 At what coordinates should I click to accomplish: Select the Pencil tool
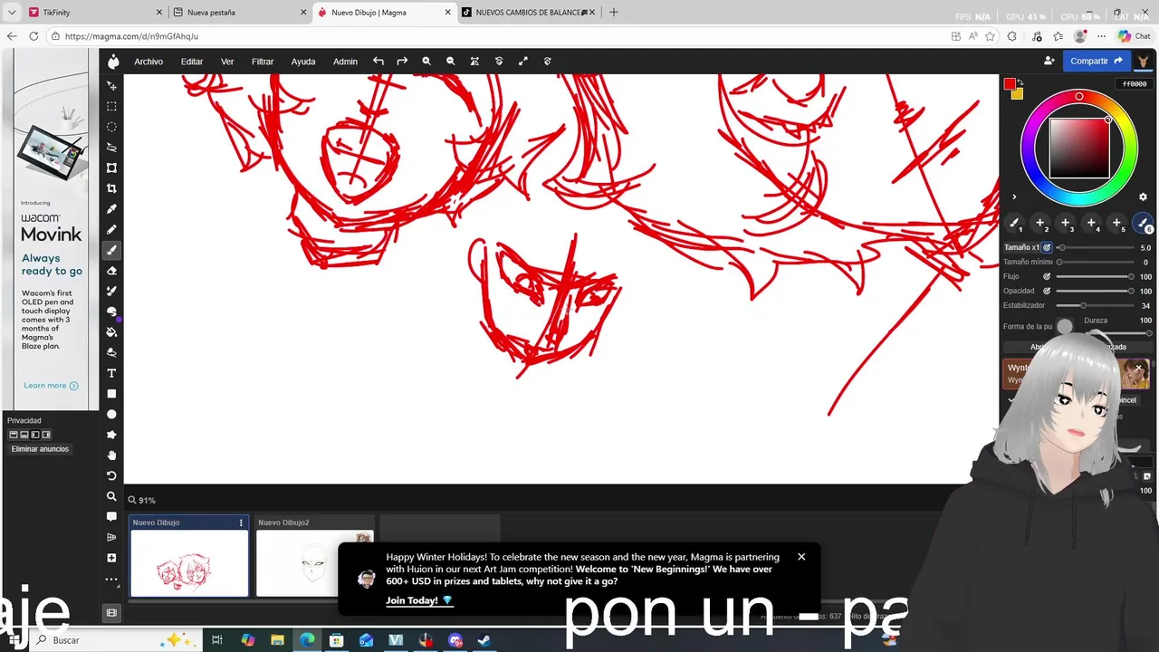[112, 229]
